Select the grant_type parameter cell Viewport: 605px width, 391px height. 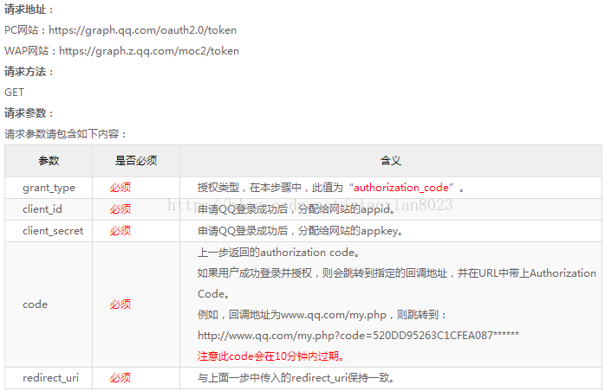point(49,188)
